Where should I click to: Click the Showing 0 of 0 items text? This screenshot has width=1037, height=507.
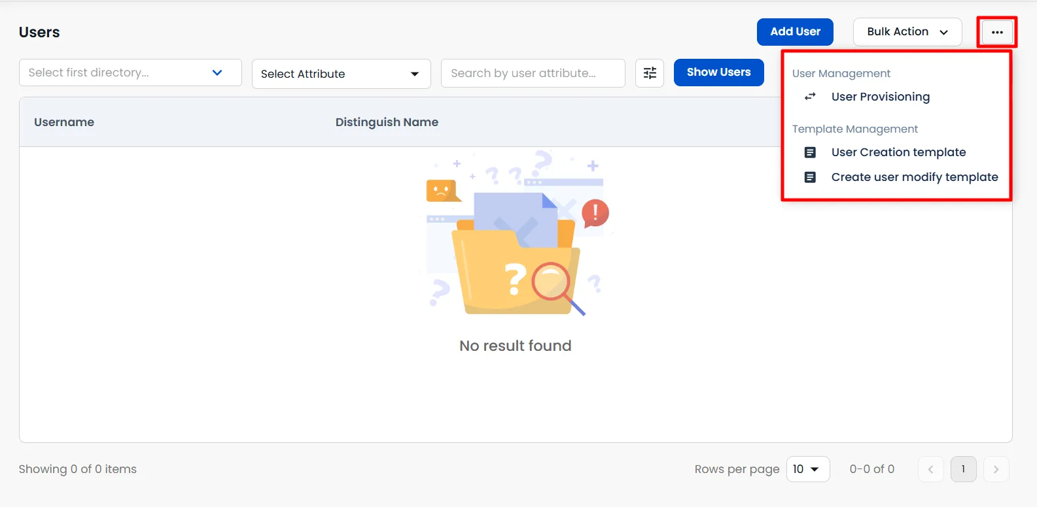(x=78, y=469)
